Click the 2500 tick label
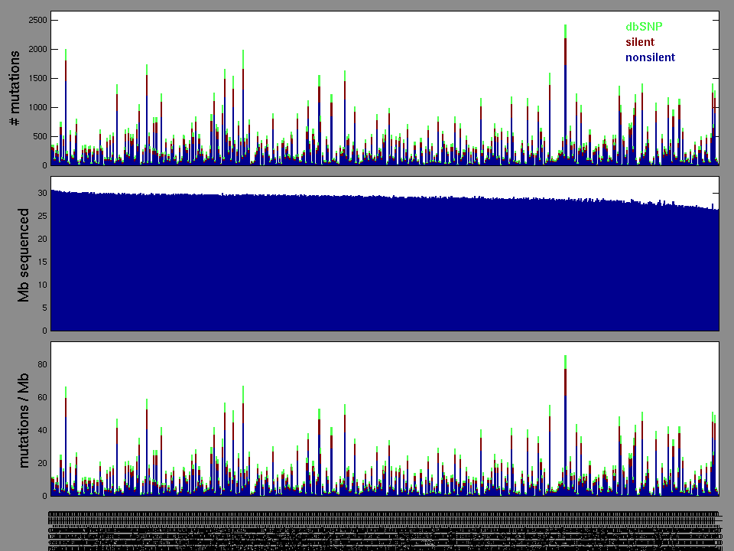734x551 pixels. pos(36,20)
